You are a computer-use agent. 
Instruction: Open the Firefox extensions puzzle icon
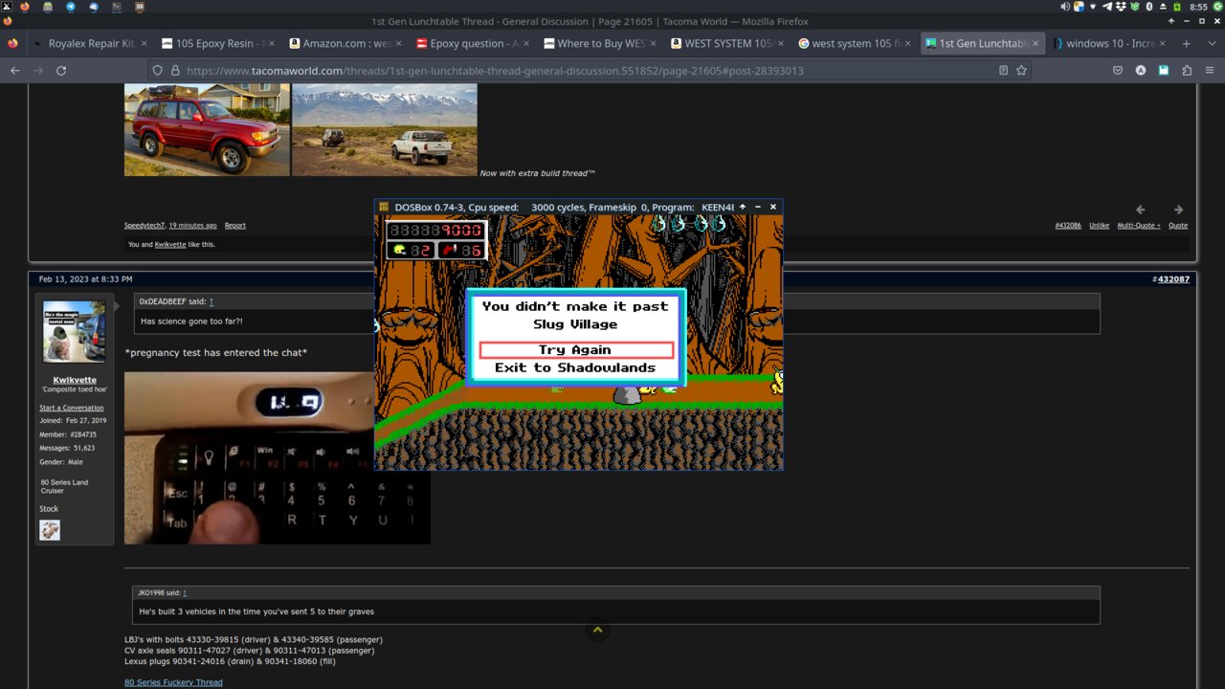click(x=1187, y=71)
